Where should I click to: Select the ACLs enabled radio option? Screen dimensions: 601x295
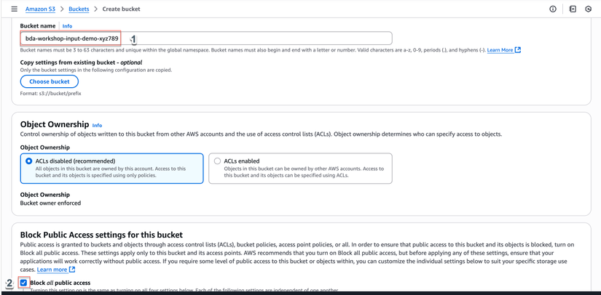point(217,161)
